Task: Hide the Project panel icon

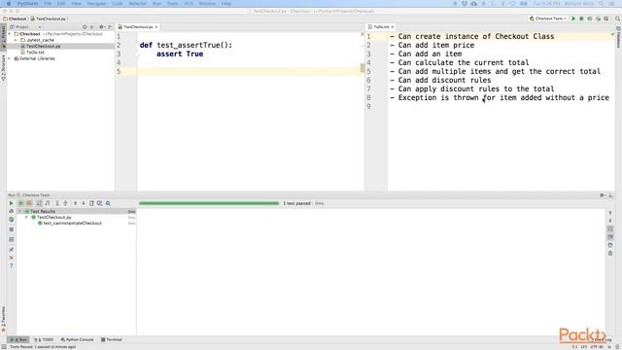Action: coord(110,27)
